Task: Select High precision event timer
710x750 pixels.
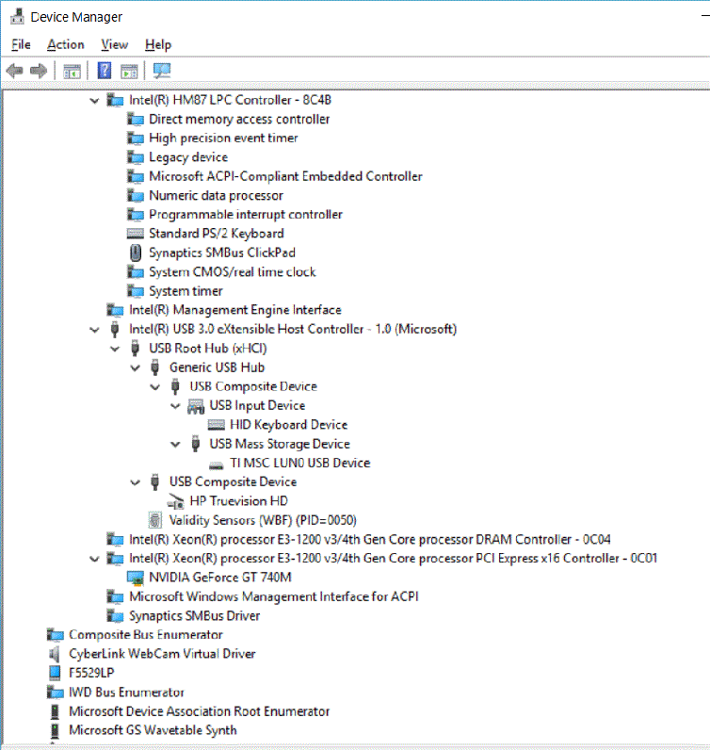Action: point(223,139)
